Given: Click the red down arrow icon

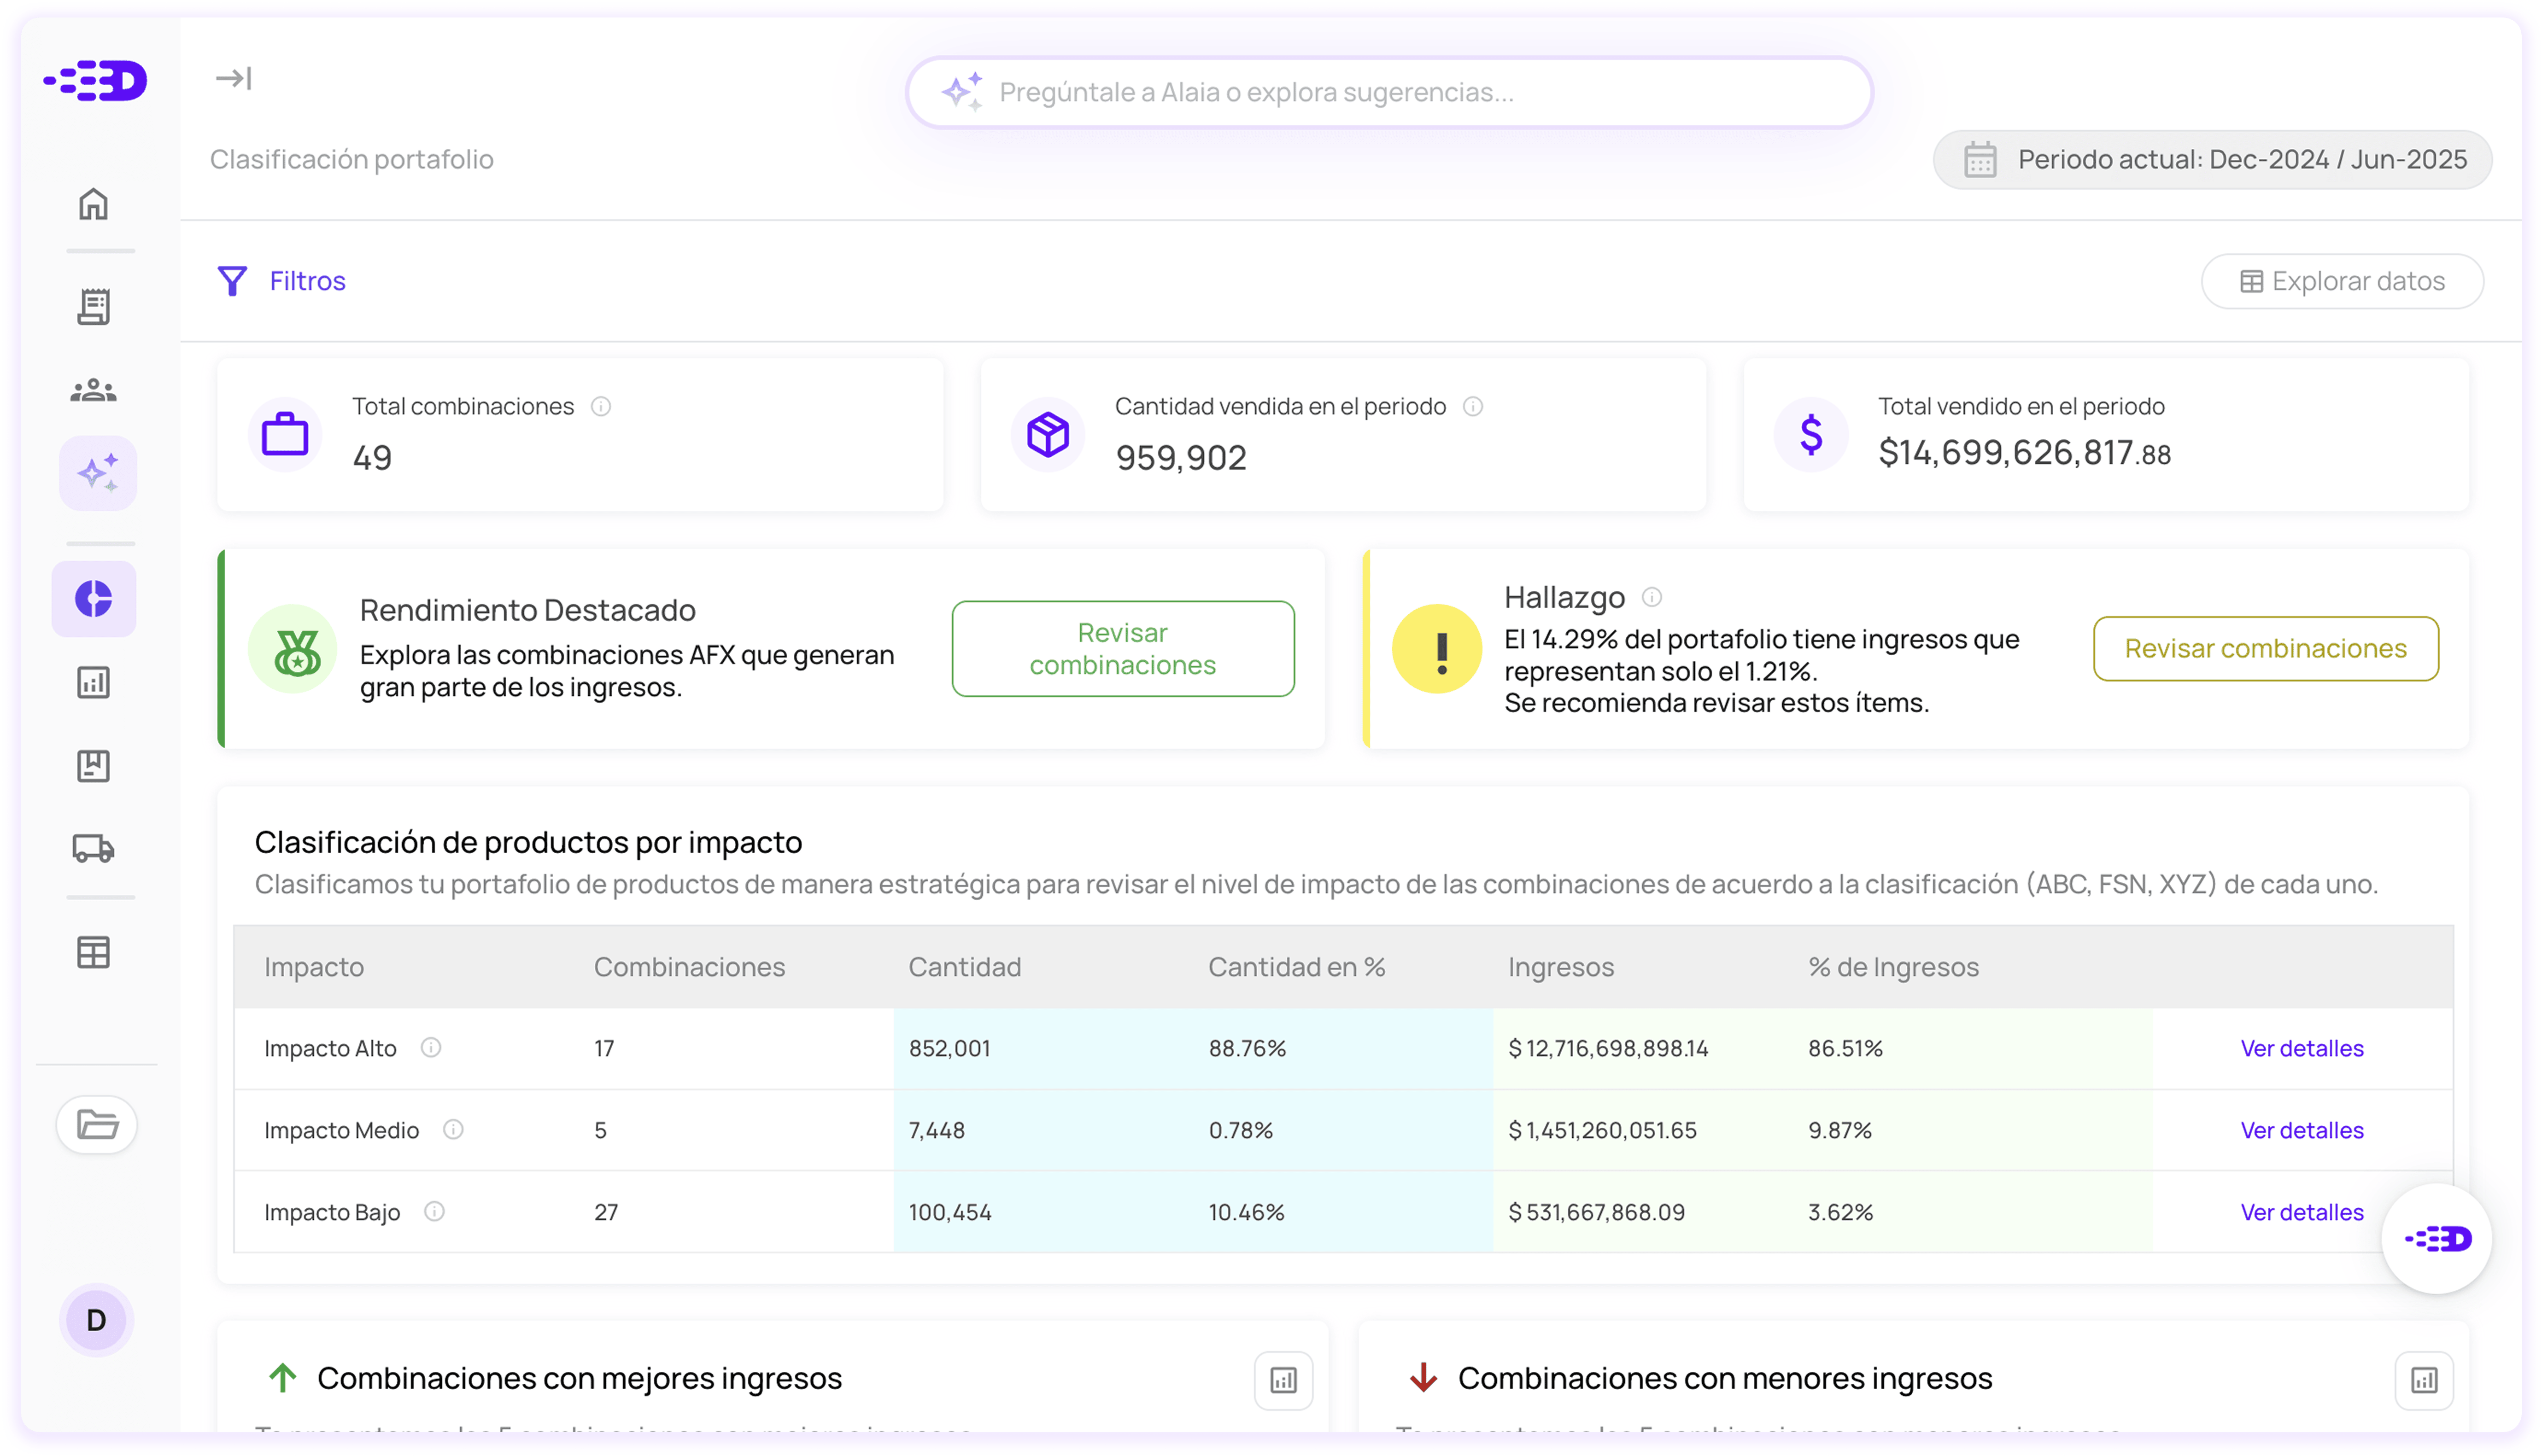Looking at the screenshot, I should [1423, 1378].
